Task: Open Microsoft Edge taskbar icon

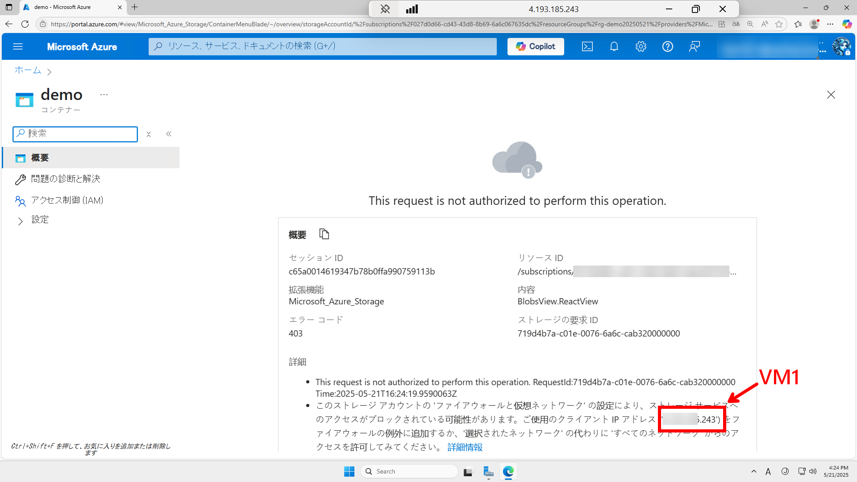Action: coord(508,472)
